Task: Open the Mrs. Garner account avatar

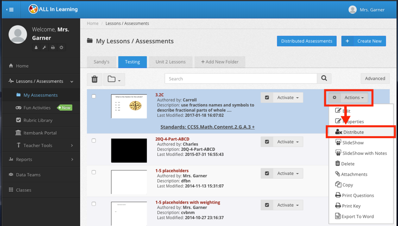Action: tap(353, 9)
